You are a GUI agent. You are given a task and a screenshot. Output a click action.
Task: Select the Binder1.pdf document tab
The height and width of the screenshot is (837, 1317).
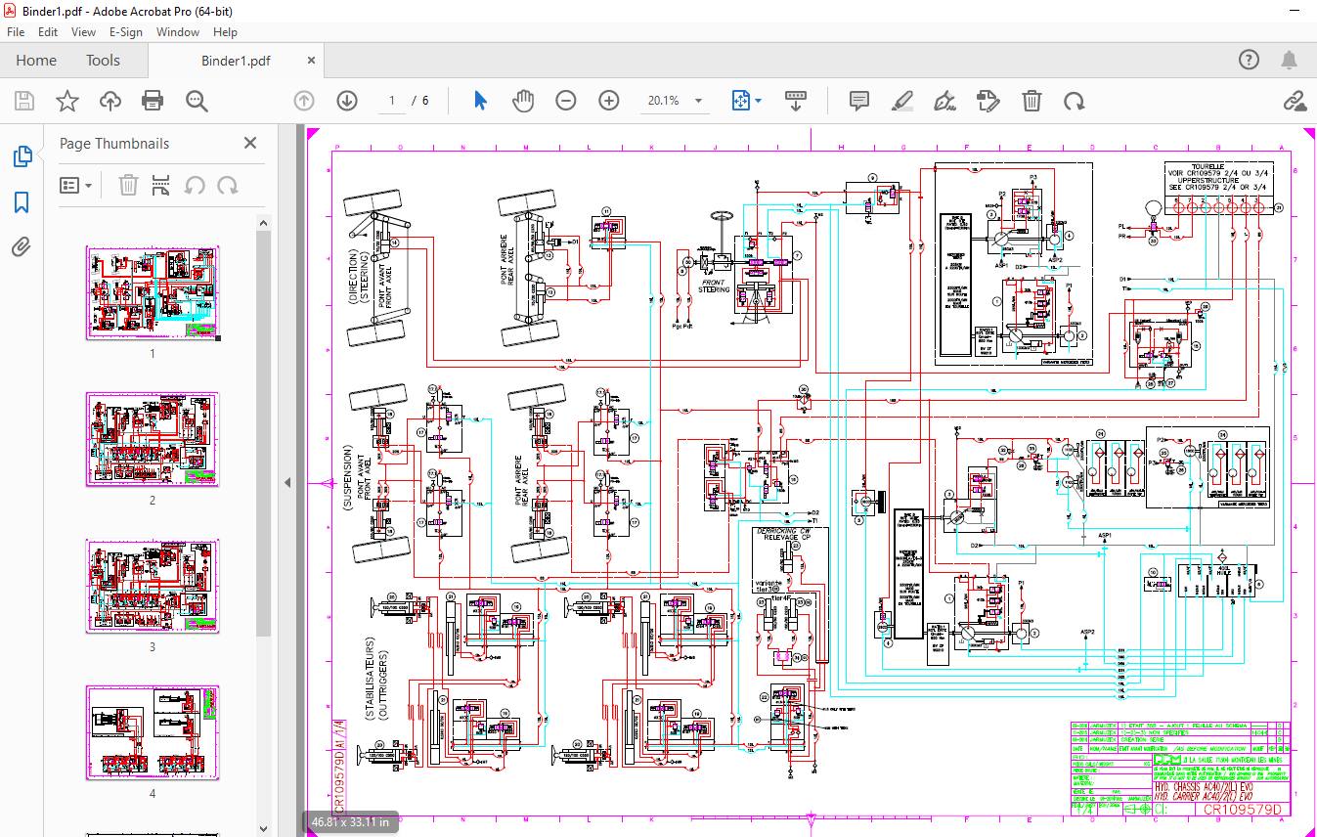[236, 61]
